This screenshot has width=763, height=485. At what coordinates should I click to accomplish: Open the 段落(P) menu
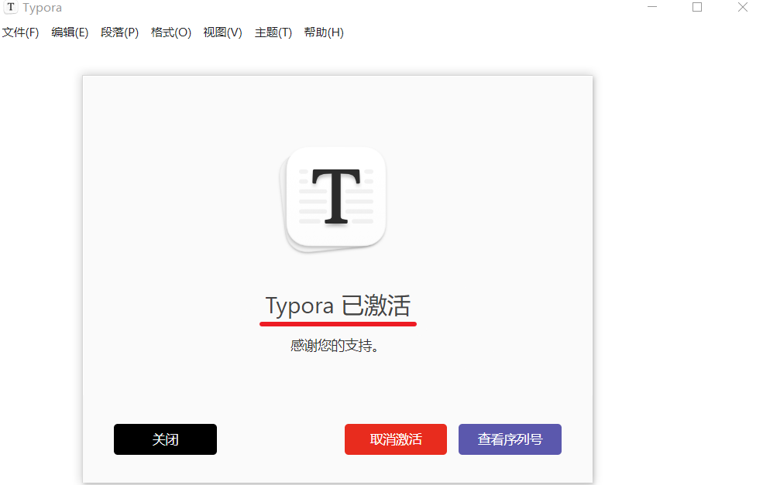click(120, 32)
